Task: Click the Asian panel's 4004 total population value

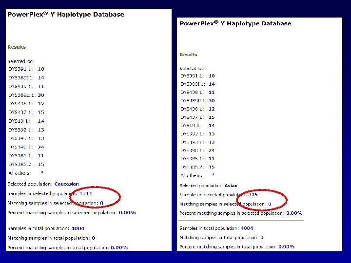Action: 247,228
